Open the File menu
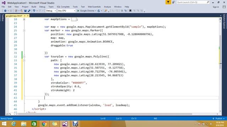 [3, 7]
